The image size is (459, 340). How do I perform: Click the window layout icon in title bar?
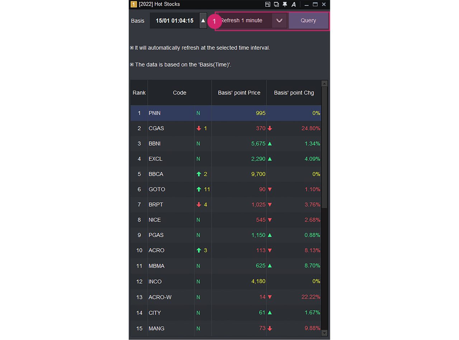268,4
